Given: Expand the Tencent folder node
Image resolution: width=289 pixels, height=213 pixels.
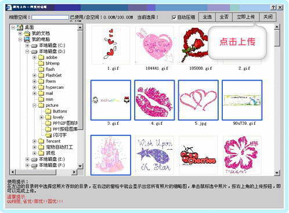Looking at the screenshot, I should (x=34, y=142).
